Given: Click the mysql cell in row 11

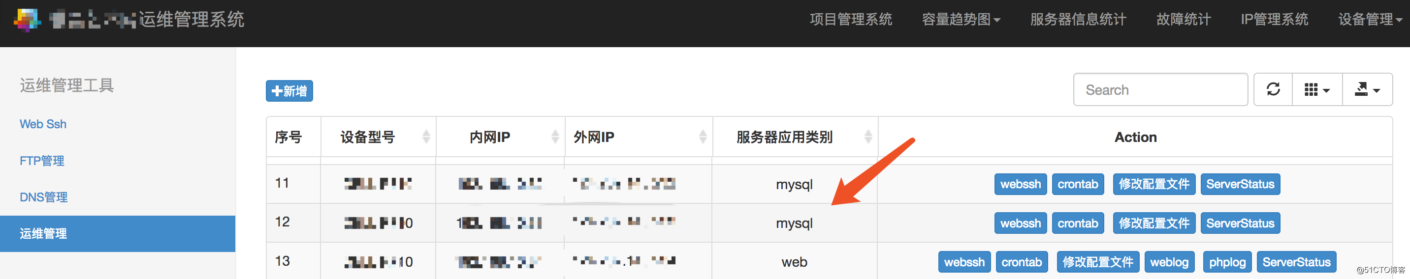Looking at the screenshot, I should click(794, 185).
